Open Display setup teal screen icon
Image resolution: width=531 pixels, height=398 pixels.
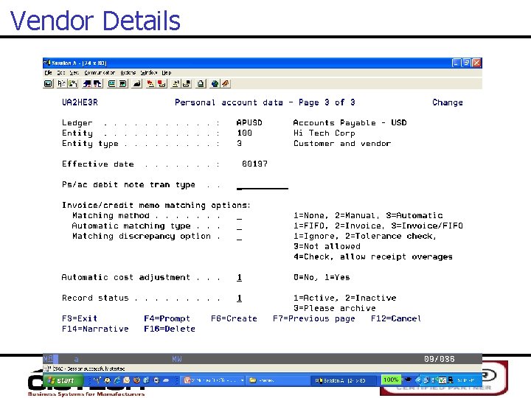[x=112, y=83]
